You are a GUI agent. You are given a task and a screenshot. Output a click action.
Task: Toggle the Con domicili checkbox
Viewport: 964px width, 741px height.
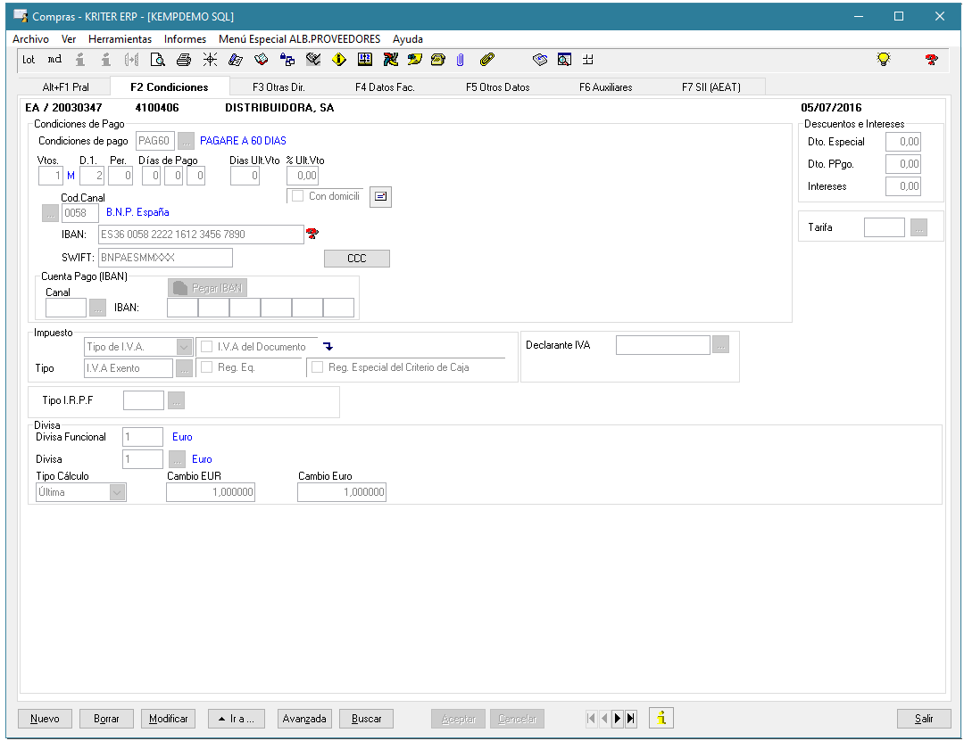(297, 196)
